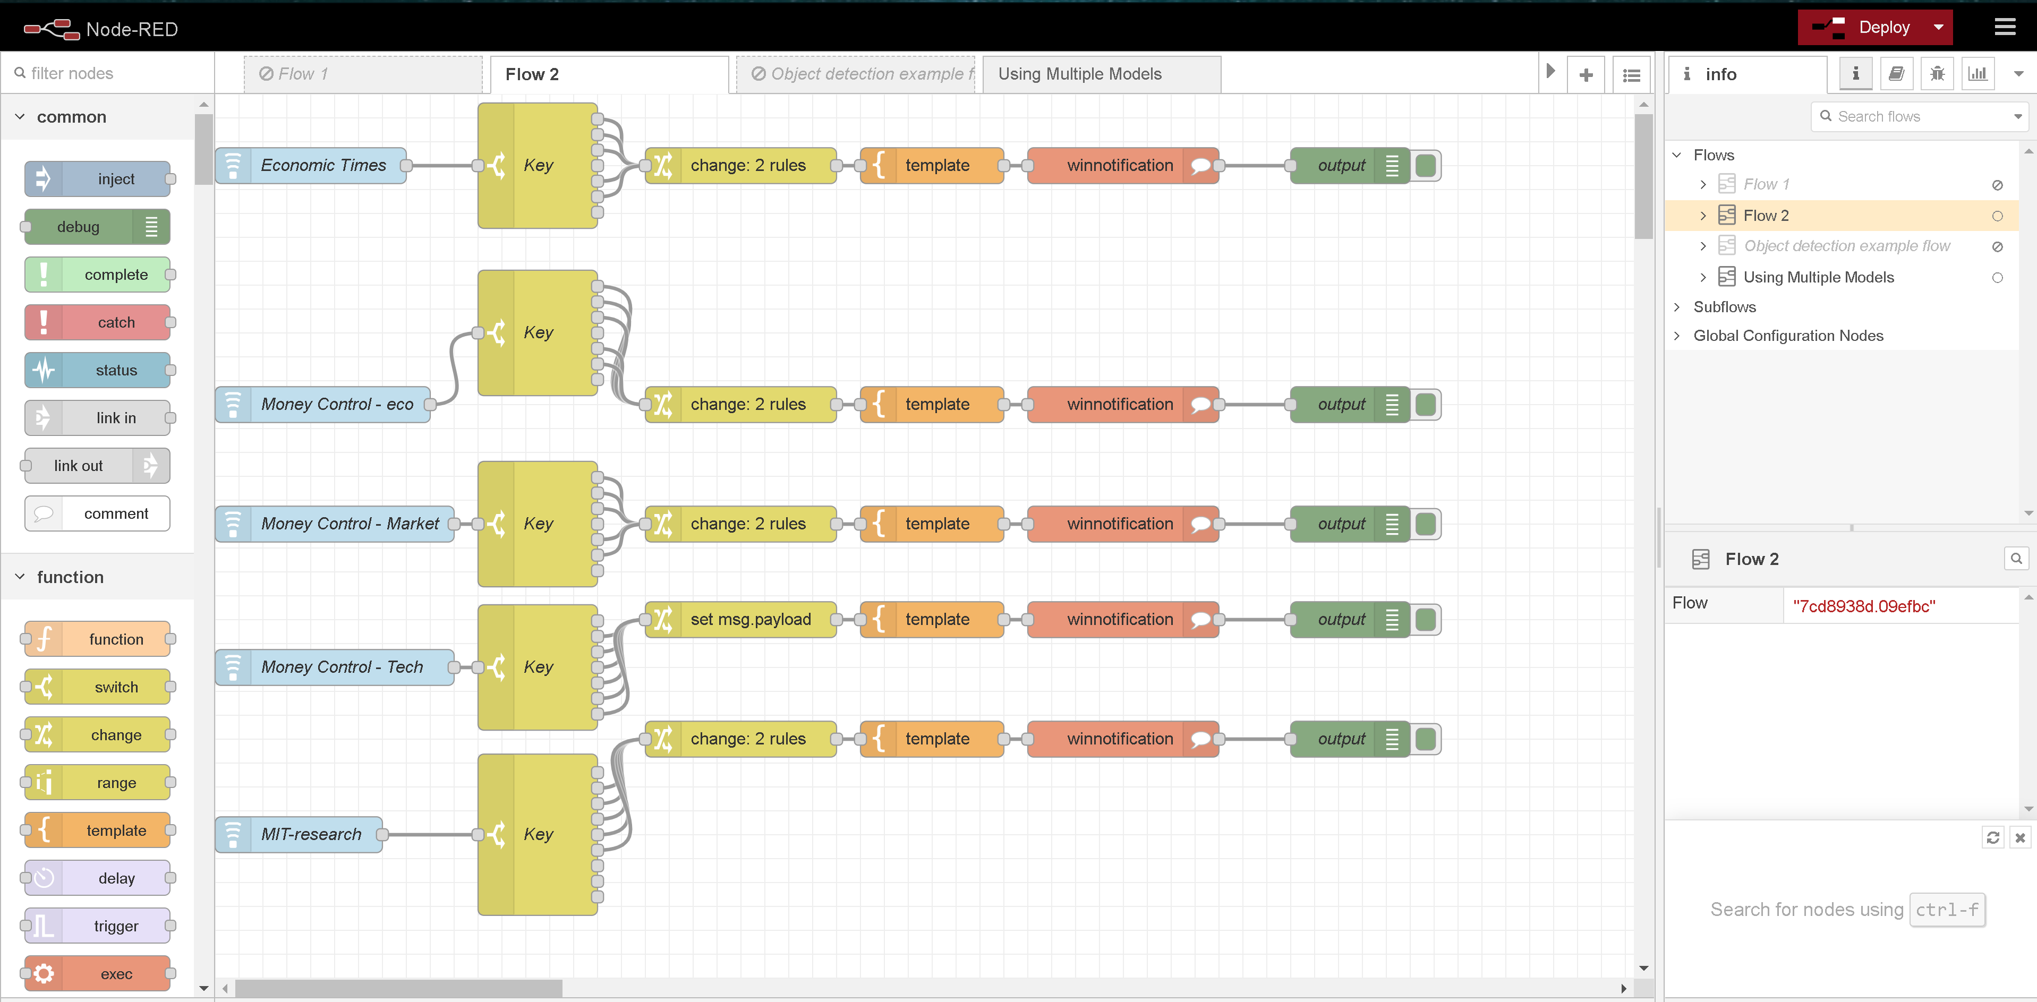Select the MIT-research feed node

click(299, 835)
